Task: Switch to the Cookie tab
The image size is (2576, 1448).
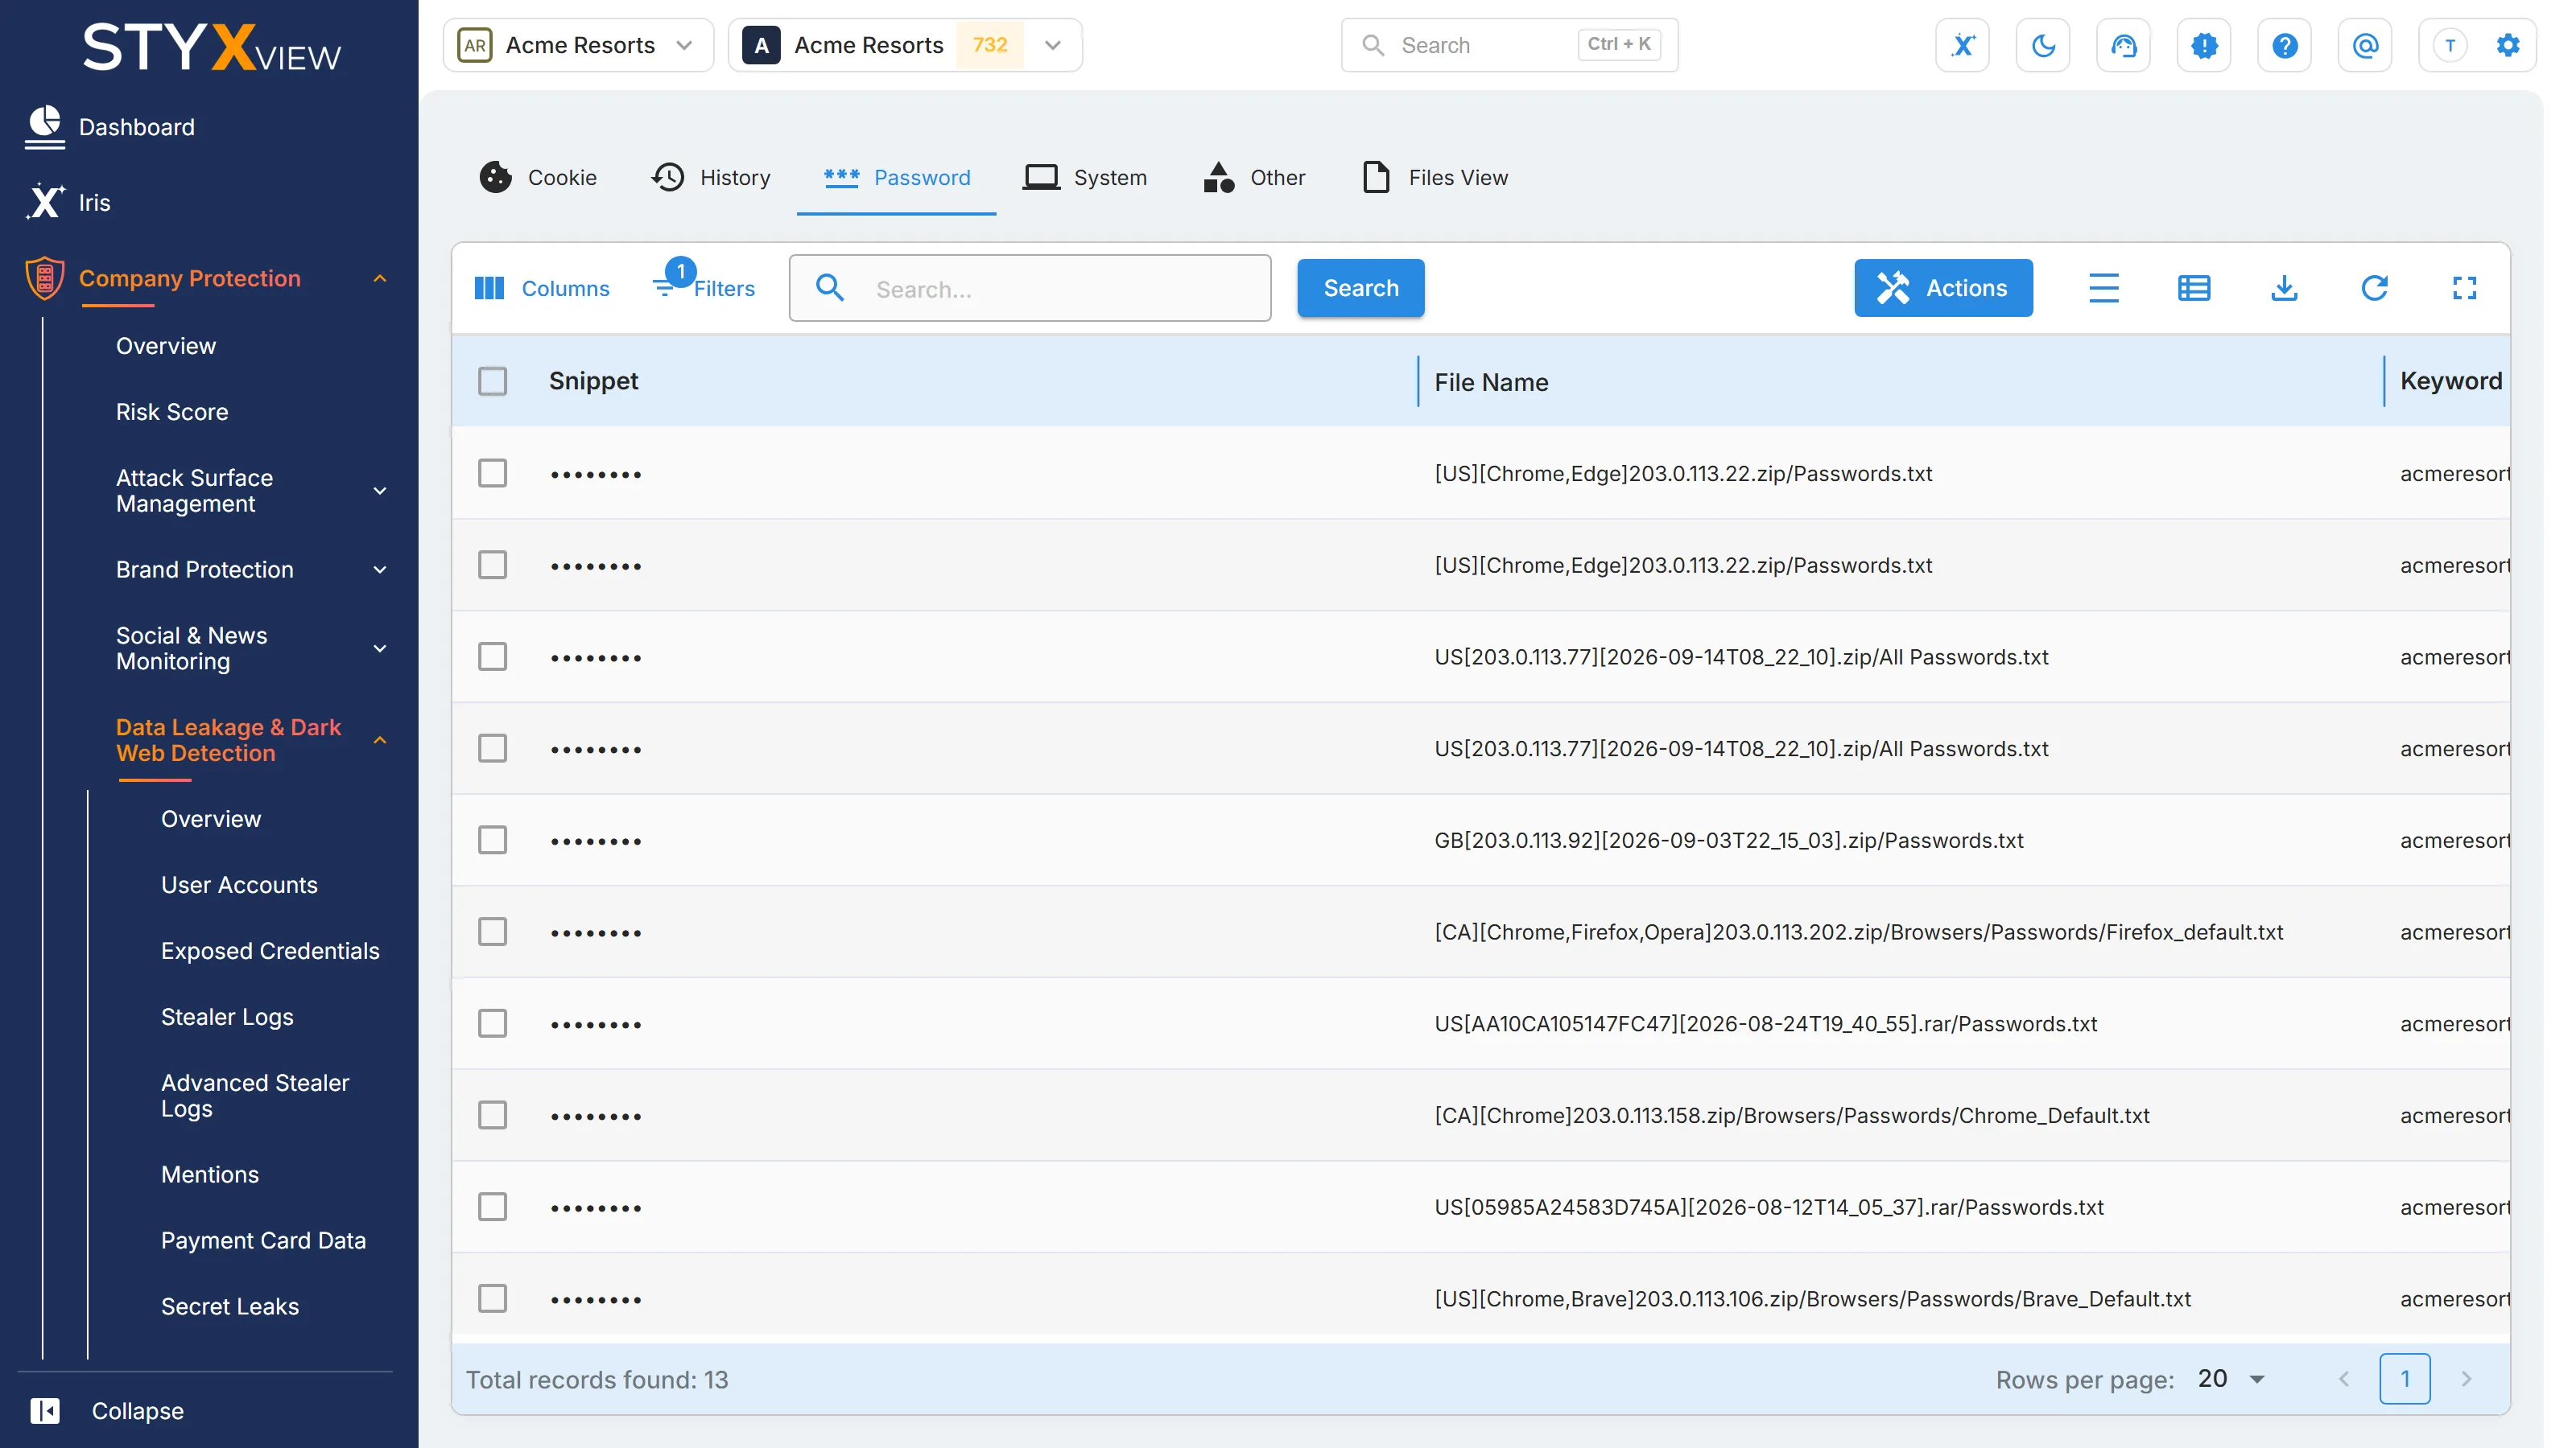Action: [x=537, y=177]
